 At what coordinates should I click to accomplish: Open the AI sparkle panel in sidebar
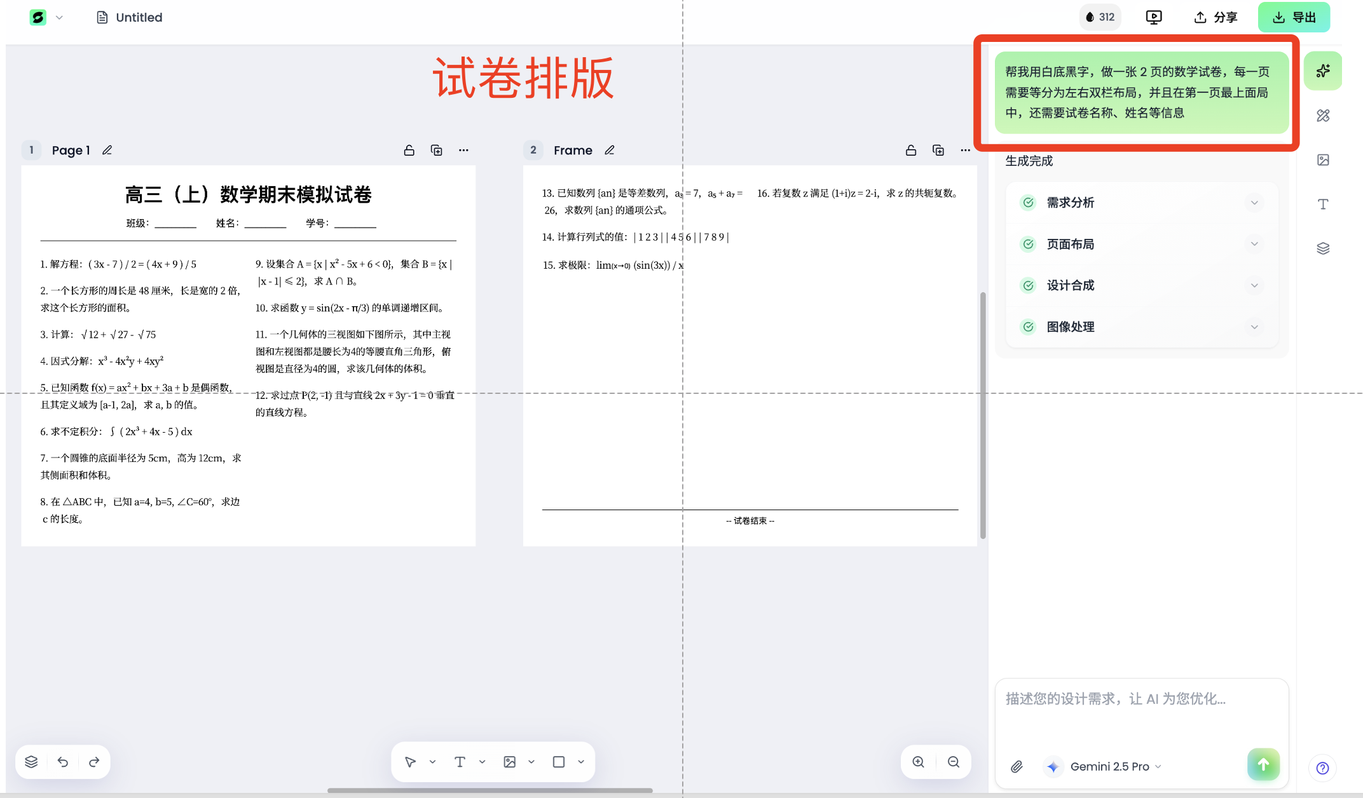(1323, 71)
